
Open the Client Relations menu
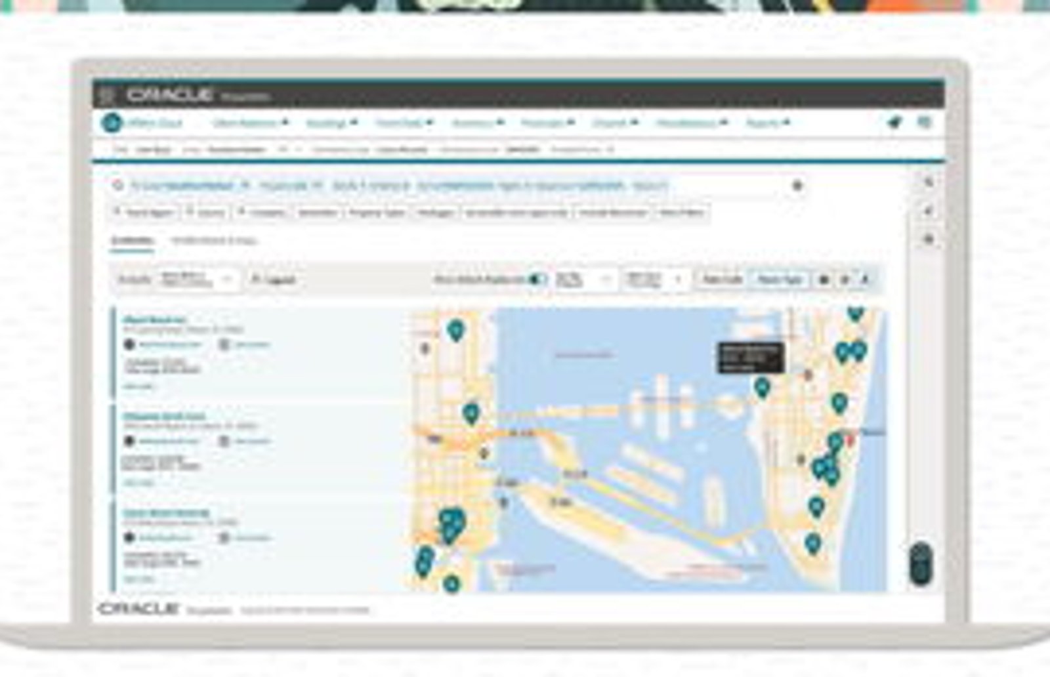pyautogui.click(x=251, y=123)
